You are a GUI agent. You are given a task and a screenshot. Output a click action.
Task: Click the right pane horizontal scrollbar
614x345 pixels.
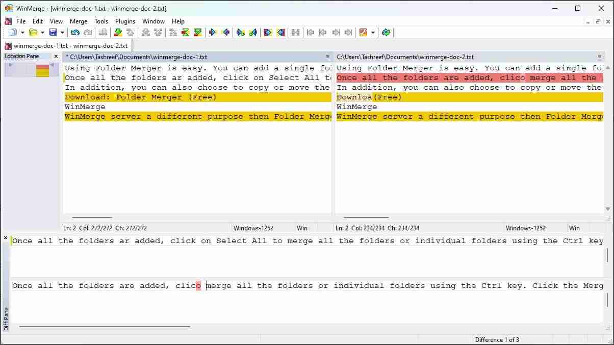coord(366,218)
